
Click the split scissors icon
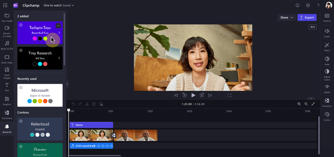[87, 104]
